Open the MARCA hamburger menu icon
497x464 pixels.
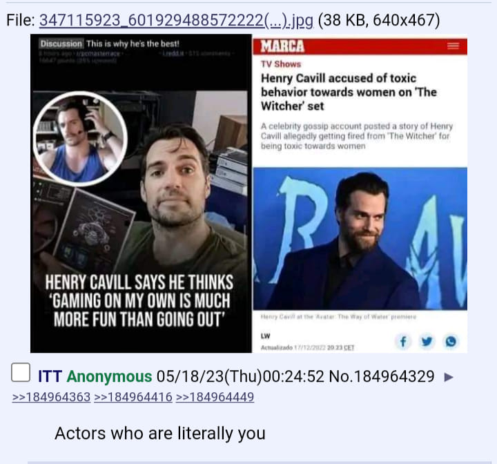[453, 46]
